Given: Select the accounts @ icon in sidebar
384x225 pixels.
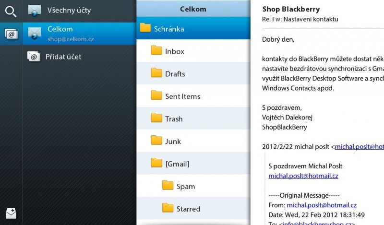Looking at the screenshot, I should pyautogui.click(x=11, y=34).
